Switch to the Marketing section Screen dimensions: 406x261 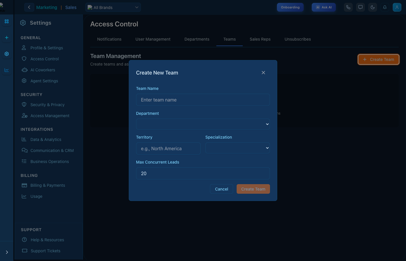click(47, 8)
